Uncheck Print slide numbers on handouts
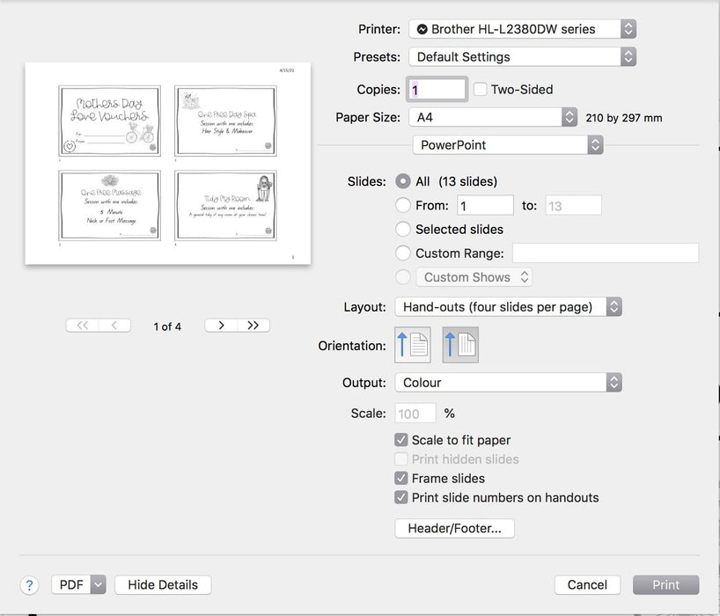 coord(402,498)
